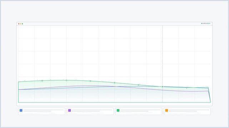Click the green square legend card
This screenshot has height=128, width=229.
tap(139, 111)
